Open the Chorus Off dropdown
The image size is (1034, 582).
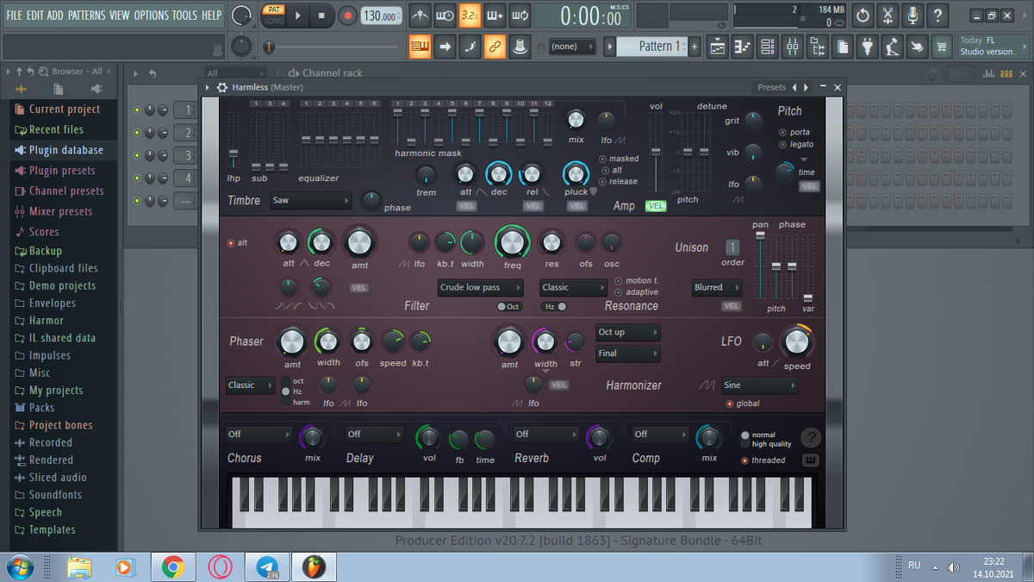(x=259, y=435)
